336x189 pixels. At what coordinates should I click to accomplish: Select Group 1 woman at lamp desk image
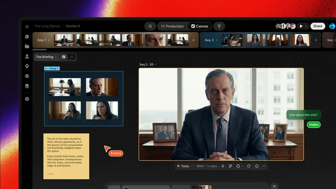point(65,87)
